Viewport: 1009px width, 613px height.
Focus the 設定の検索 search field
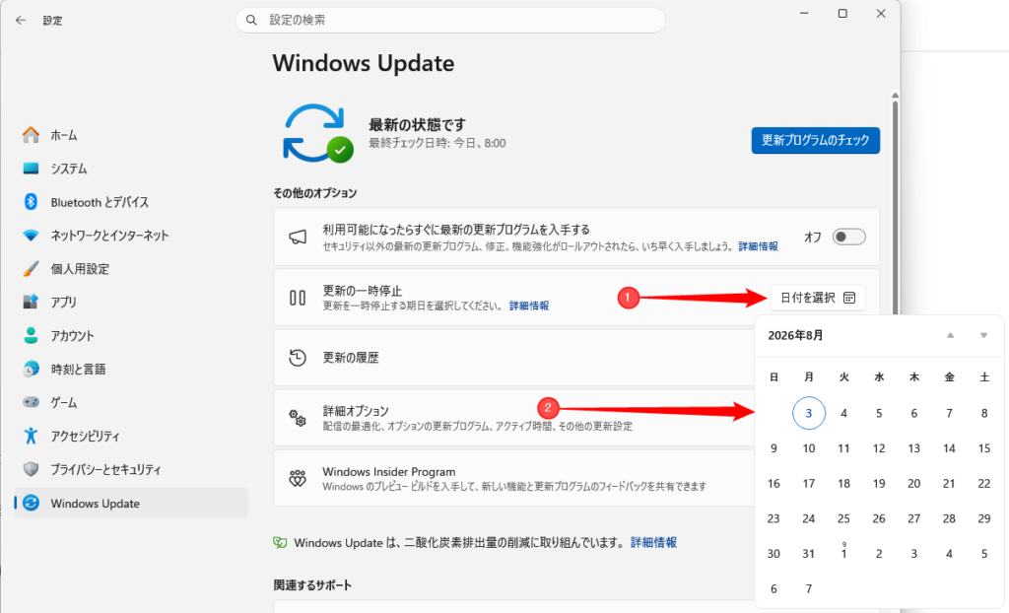click(x=450, y=20)
